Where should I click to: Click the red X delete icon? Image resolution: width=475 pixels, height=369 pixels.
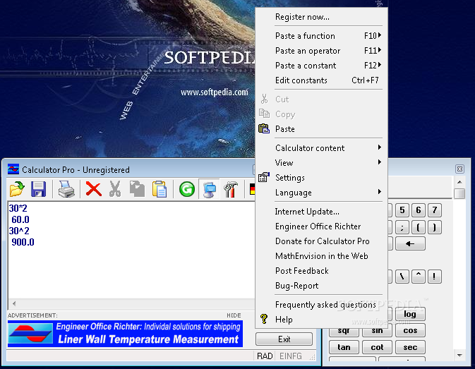(x=93, y=189)
